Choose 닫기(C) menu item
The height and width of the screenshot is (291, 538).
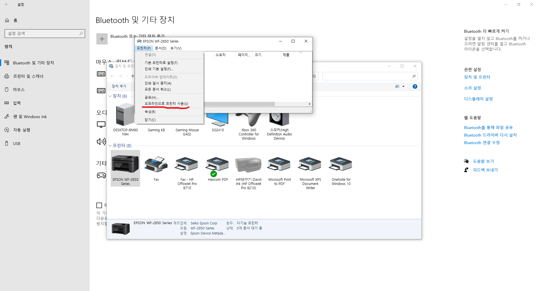[169, 120]
